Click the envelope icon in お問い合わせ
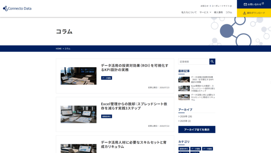Image resolution: width=271 pixels, height=153 pixels. click(x=245, y=4)
